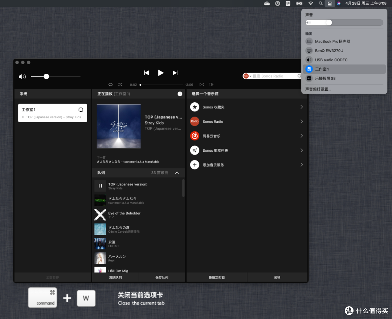Image resolution: width=392 pixels, height=319 pixels.
Task: Select ハーメルン by Reol in queue
Action: coord(138,258)
